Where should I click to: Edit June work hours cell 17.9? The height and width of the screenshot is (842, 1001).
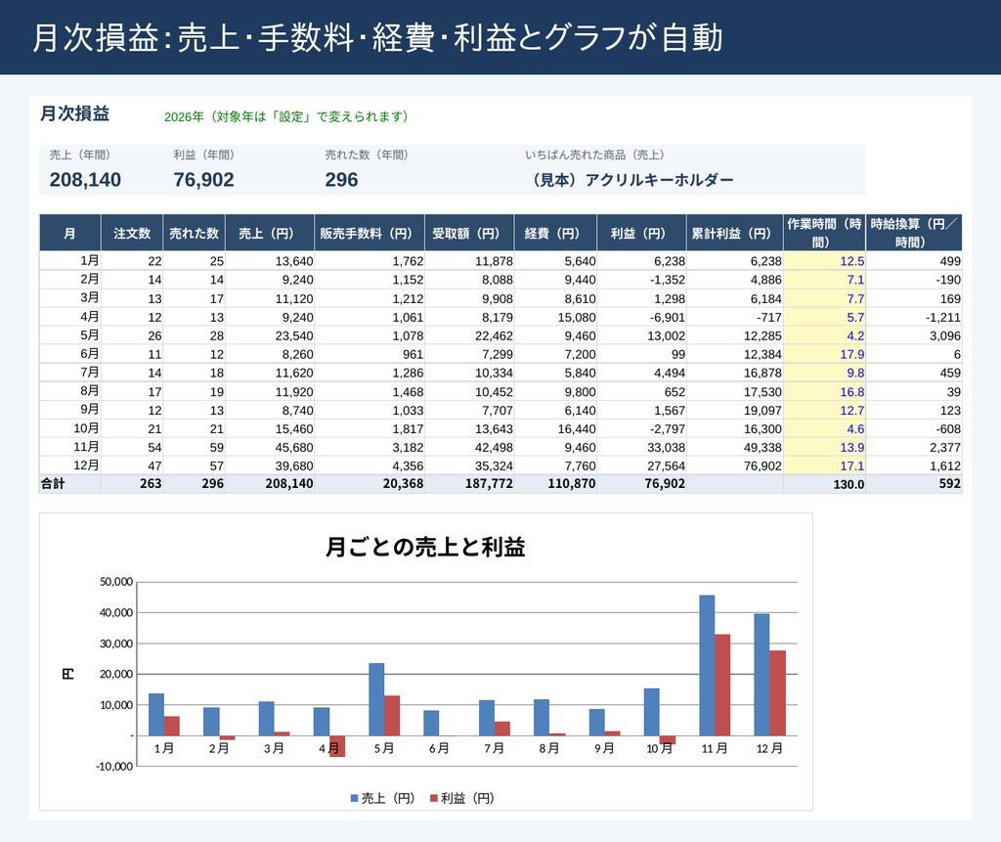pyautogui.click(x=824, y=354)
